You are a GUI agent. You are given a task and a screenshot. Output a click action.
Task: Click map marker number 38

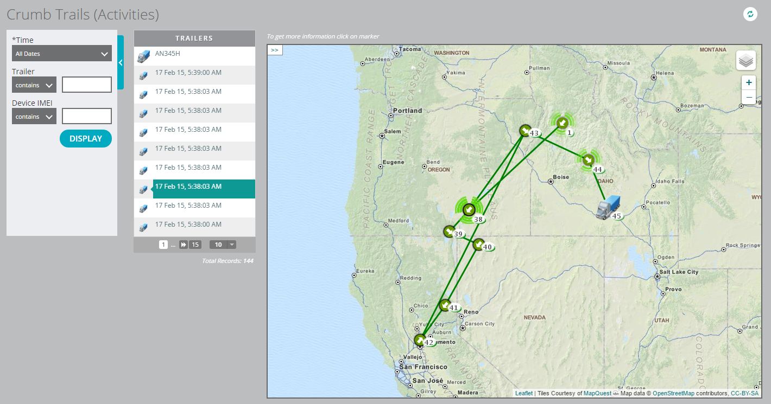click(x=470, y=210)
